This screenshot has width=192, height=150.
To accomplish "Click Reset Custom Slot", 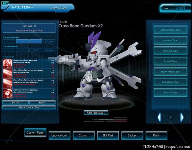I will 29,107.
